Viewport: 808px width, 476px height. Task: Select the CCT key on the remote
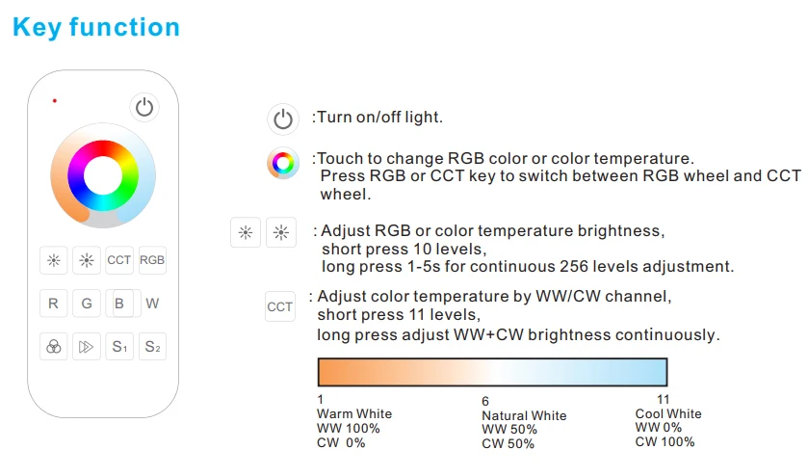pyautogui.click(x=119, y=260)
